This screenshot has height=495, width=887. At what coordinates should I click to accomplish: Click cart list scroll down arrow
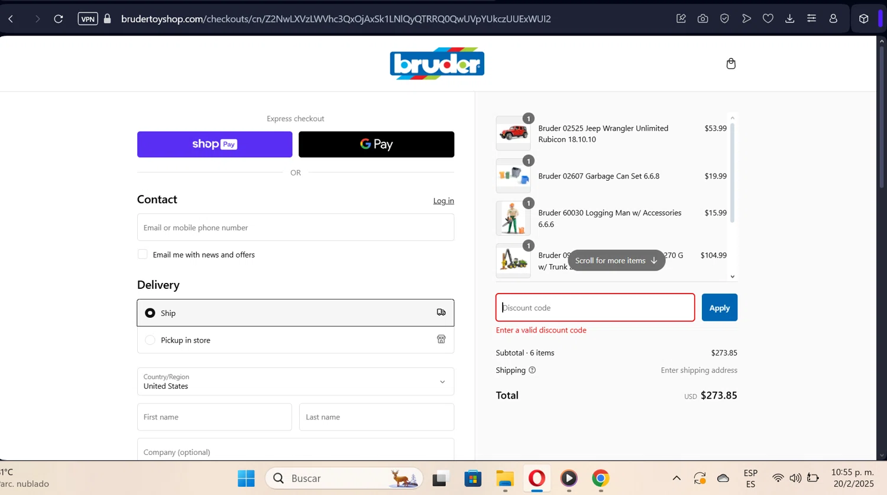click(x=732, y=276)
